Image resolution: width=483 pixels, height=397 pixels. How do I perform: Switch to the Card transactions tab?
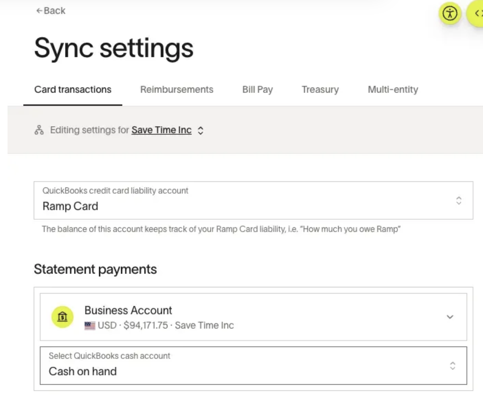[73, 90]
